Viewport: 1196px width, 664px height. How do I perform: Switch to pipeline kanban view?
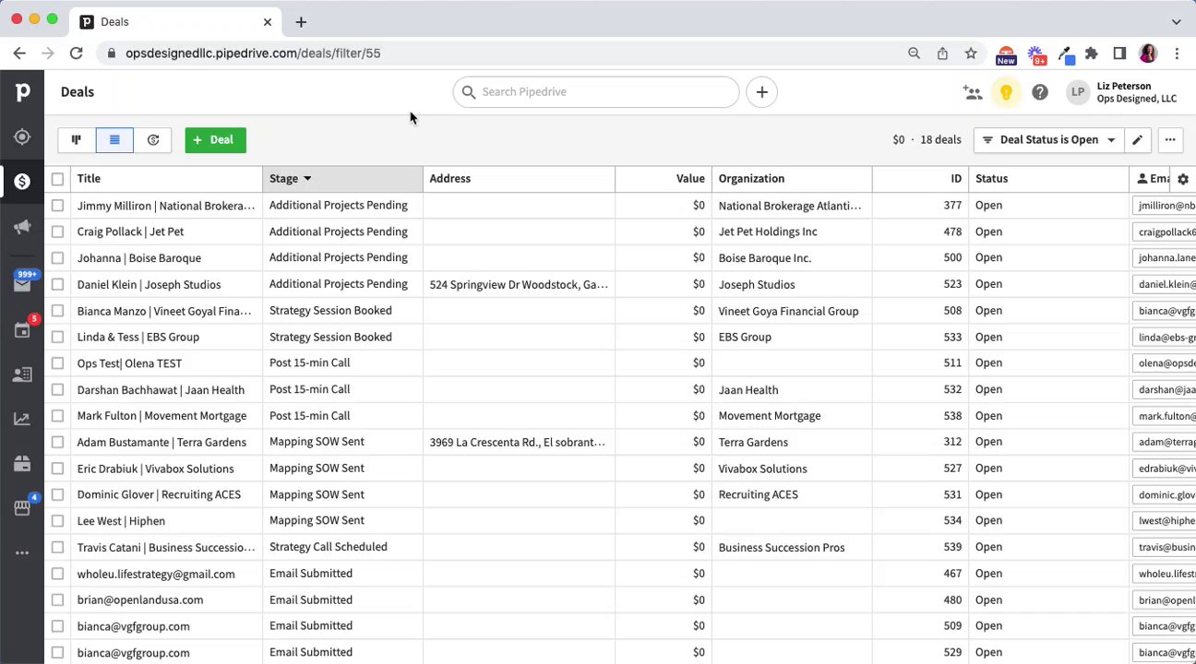pos(76,140)
